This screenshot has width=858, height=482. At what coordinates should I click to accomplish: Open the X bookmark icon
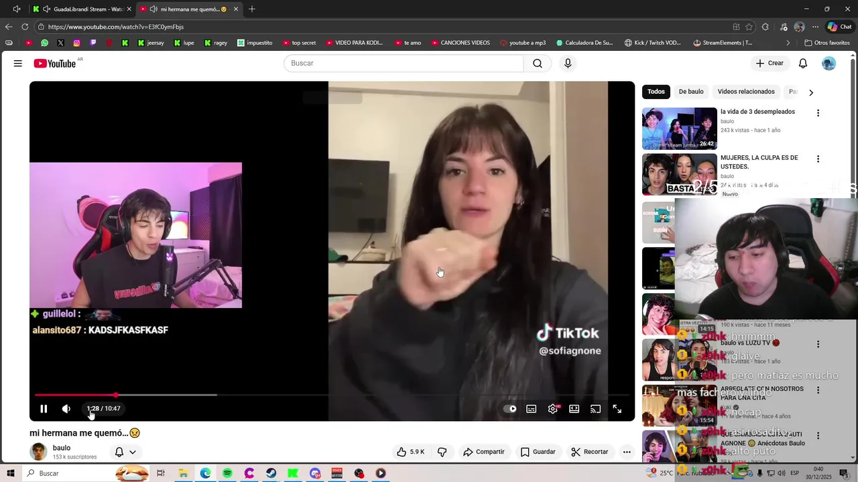60,43
